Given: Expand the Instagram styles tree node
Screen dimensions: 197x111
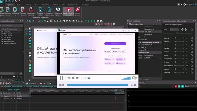Looking at the screenshot, I should tap(1, 42).
